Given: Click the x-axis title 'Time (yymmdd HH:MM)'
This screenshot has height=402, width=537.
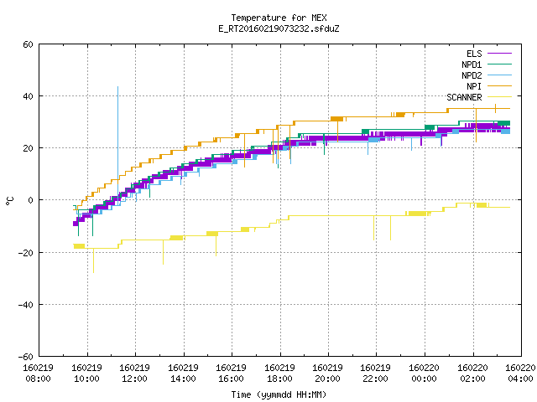Looking at the screenshot, I should pos(279,394).
